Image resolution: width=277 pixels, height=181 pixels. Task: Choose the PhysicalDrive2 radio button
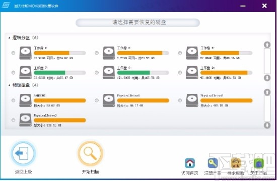click(180, 100)
